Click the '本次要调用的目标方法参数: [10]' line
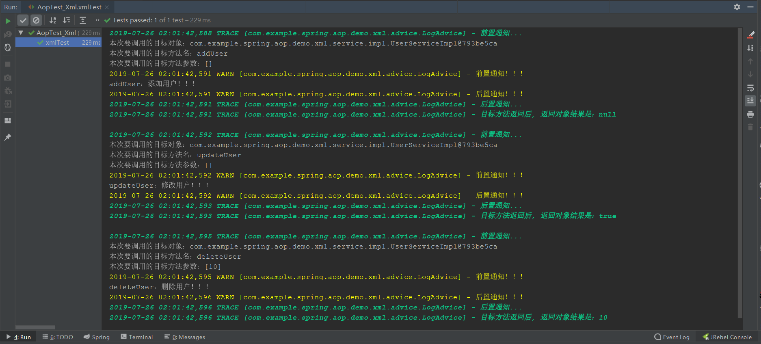Image resolution: width=761 pixels, height=344 pixels. pyautogui.click(x=165, y=266)
